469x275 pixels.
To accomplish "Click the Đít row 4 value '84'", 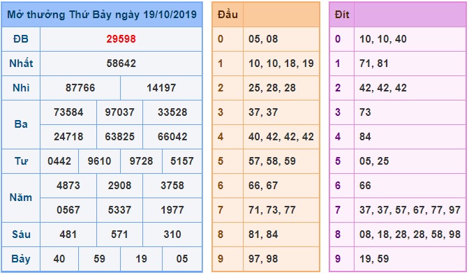I will (365, 137).
